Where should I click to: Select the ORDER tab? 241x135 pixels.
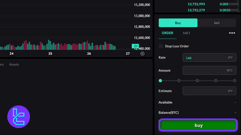tap(168, 33)
